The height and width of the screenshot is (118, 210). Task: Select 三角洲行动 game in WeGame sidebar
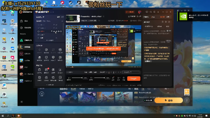point(26,40)
